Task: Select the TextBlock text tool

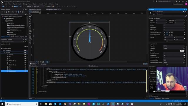Action: point(30,36)
